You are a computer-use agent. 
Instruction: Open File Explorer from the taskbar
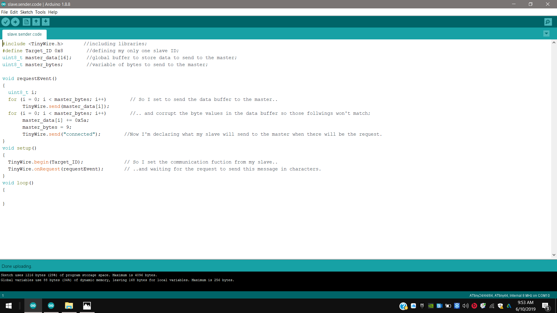click(69, 306)
